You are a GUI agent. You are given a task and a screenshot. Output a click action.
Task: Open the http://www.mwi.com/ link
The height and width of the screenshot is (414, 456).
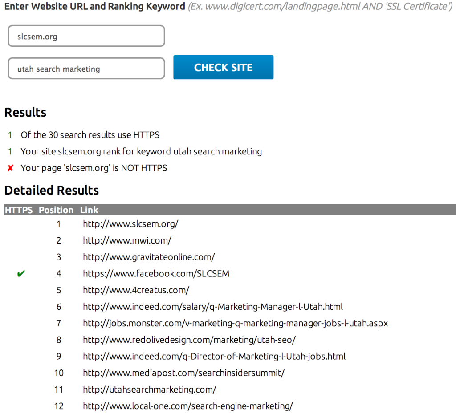(x=127, y=240)
